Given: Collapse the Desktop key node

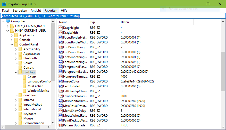Looking at the screenshot, I should [16, 72].
